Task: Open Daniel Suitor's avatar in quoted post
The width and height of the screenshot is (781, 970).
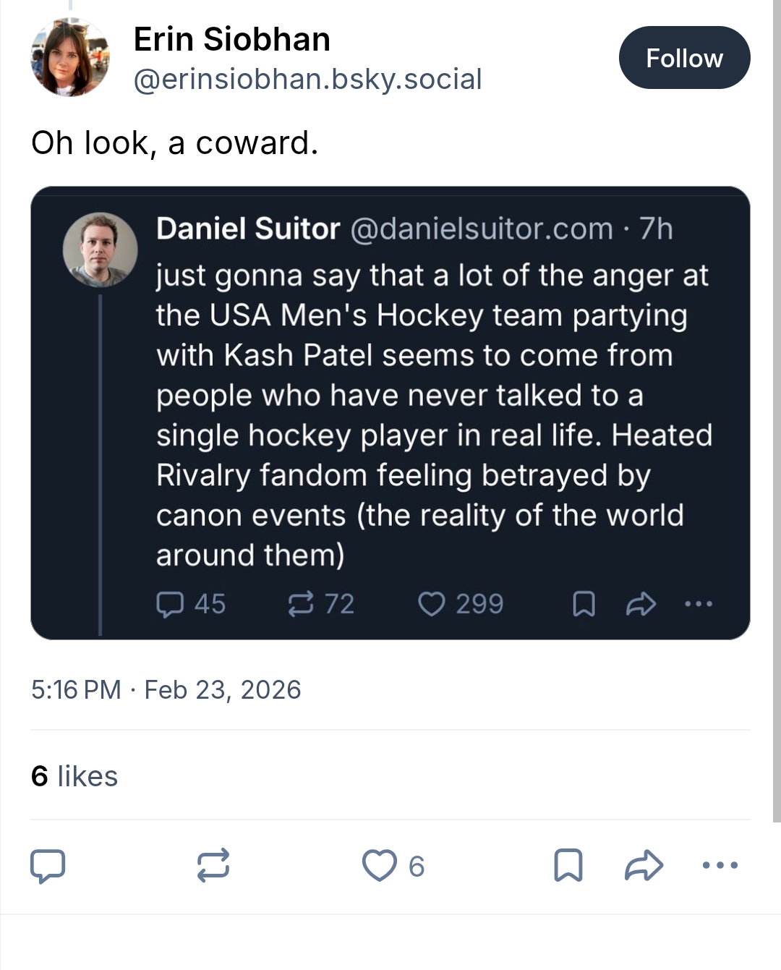Action: tap(101, 249)
